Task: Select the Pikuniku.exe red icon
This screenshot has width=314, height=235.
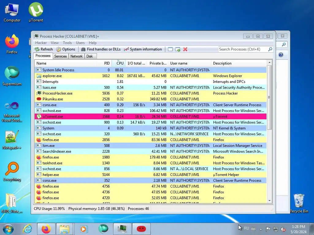Action: pyautogui.click(x=39, y=99)
